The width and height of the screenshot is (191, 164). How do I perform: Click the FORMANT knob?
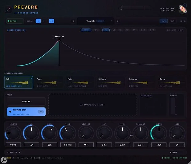coord(140,133)
